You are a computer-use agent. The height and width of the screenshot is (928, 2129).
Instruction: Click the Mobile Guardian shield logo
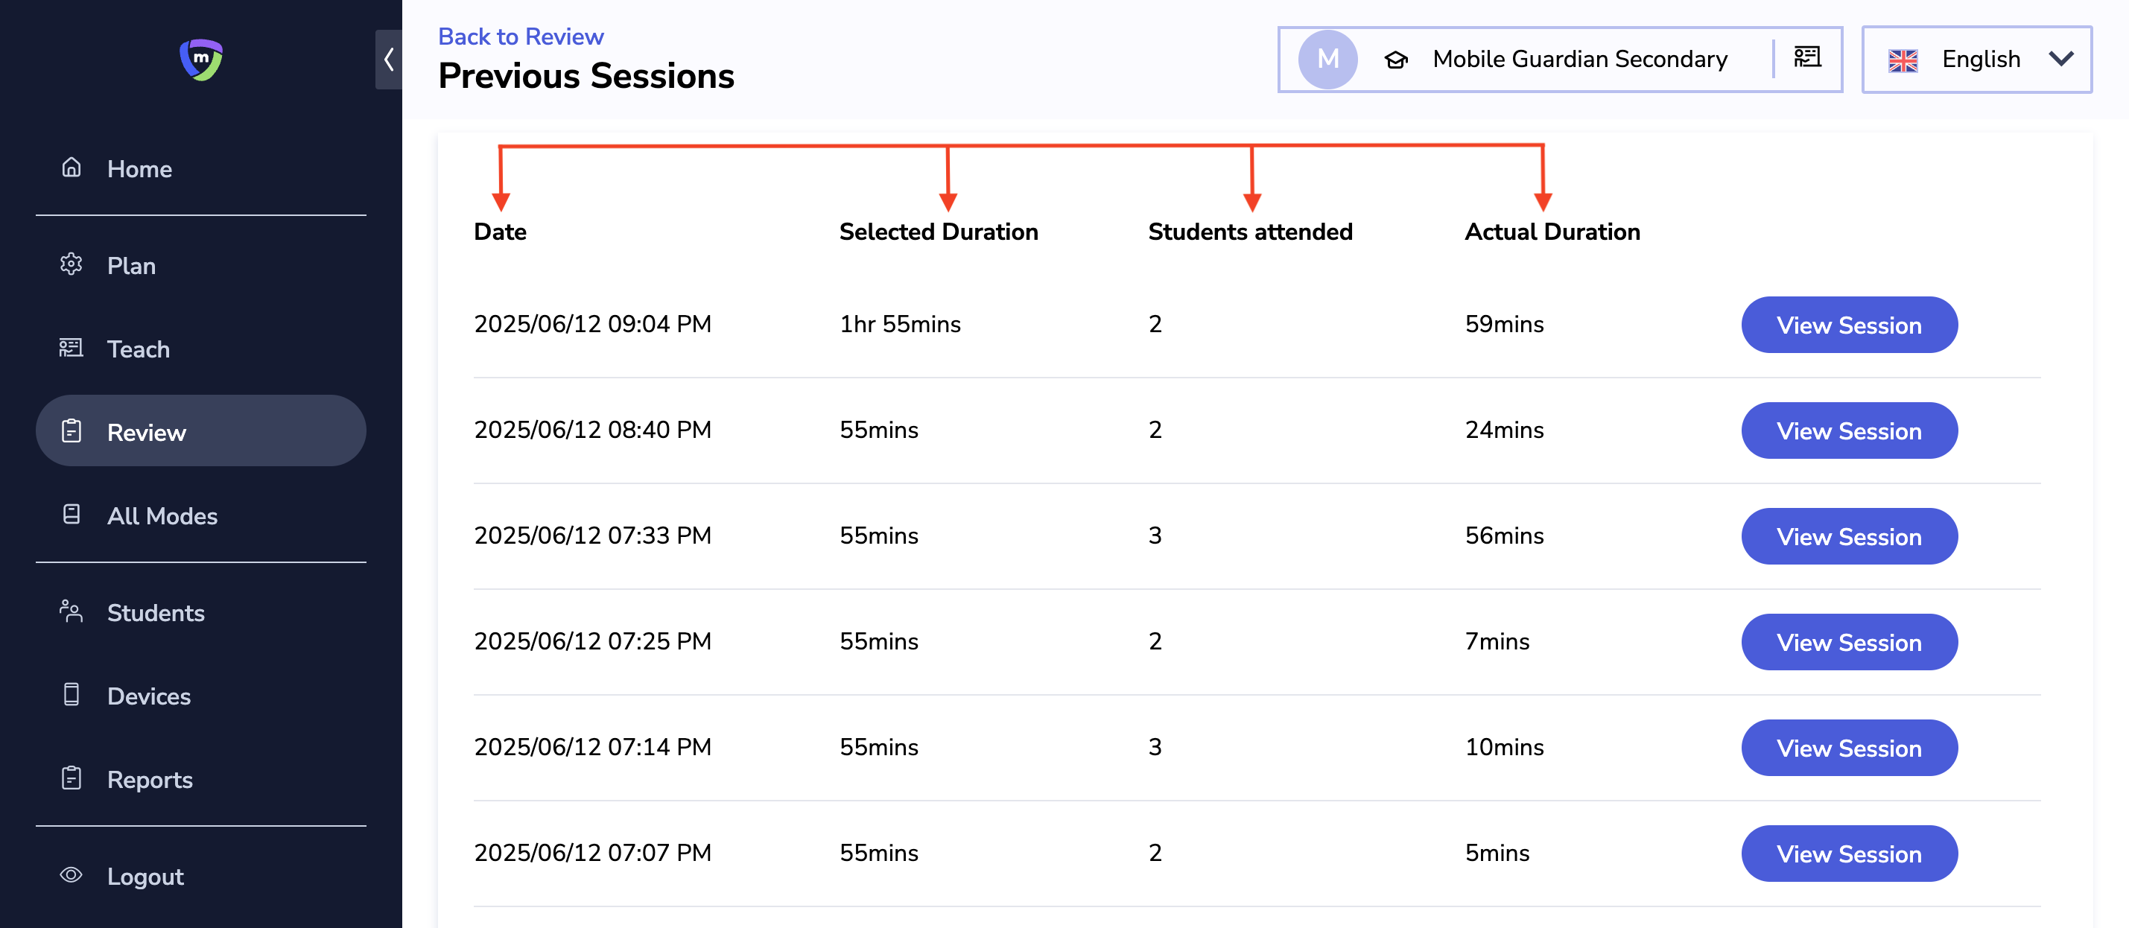tap(201, 60)
